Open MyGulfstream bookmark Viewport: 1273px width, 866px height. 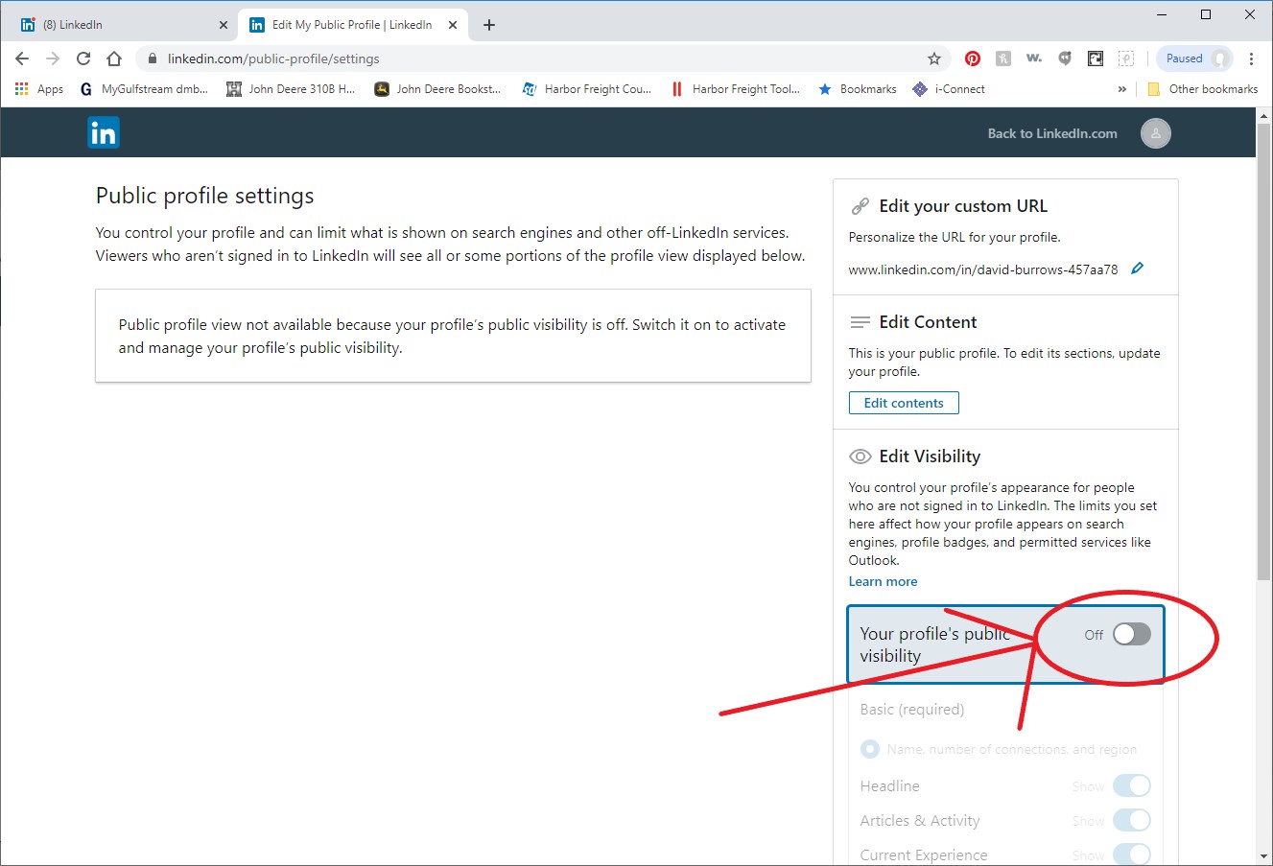point(144,89)
